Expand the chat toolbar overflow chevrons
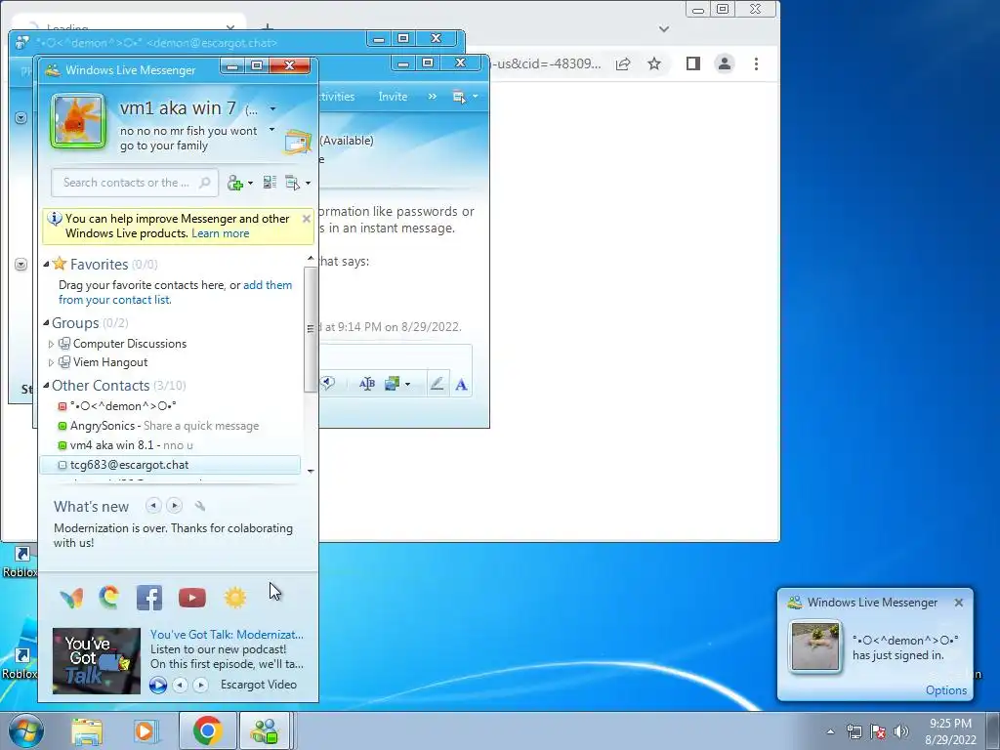1000x750 pixels. click(x=433, y=97)
